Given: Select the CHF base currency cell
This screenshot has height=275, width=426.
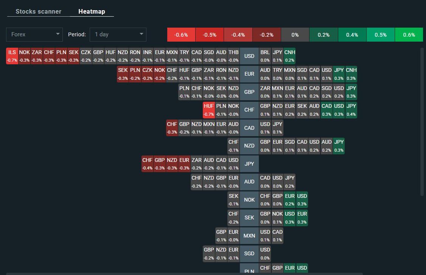Looking at the screenshot, I should click(249, 110).
